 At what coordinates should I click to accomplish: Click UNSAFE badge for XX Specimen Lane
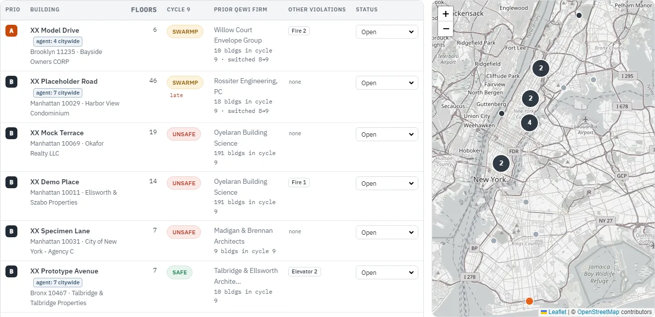tap(184, 232)
